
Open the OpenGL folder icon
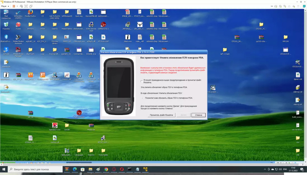click(x=54, y=25)
